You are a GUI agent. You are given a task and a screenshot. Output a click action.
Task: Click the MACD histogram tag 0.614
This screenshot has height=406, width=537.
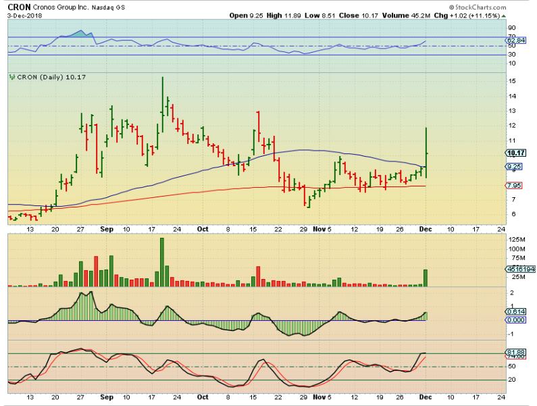click(515, 312)
